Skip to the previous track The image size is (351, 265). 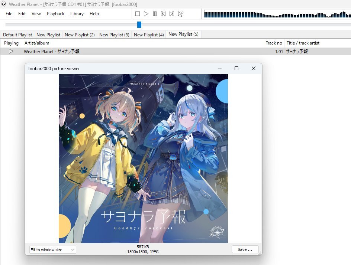coord(163,14)
